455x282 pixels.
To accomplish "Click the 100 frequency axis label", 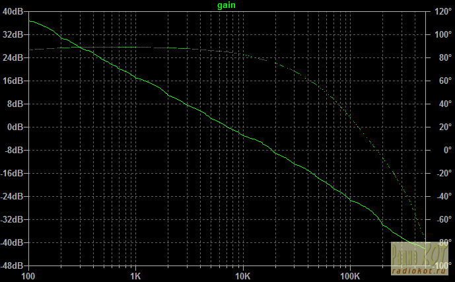I will pyautogui.click(x=28, y=275).
